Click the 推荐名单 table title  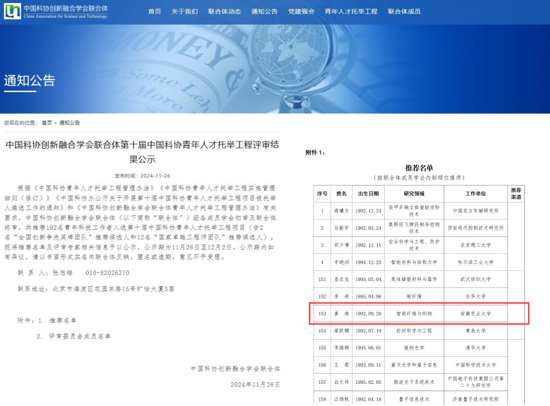pos(419,168)
